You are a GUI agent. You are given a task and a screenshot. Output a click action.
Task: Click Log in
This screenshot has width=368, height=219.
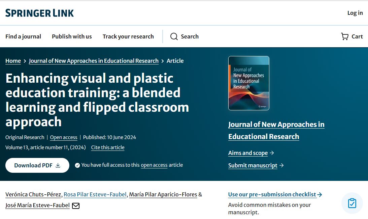click(x=355, y=13)
